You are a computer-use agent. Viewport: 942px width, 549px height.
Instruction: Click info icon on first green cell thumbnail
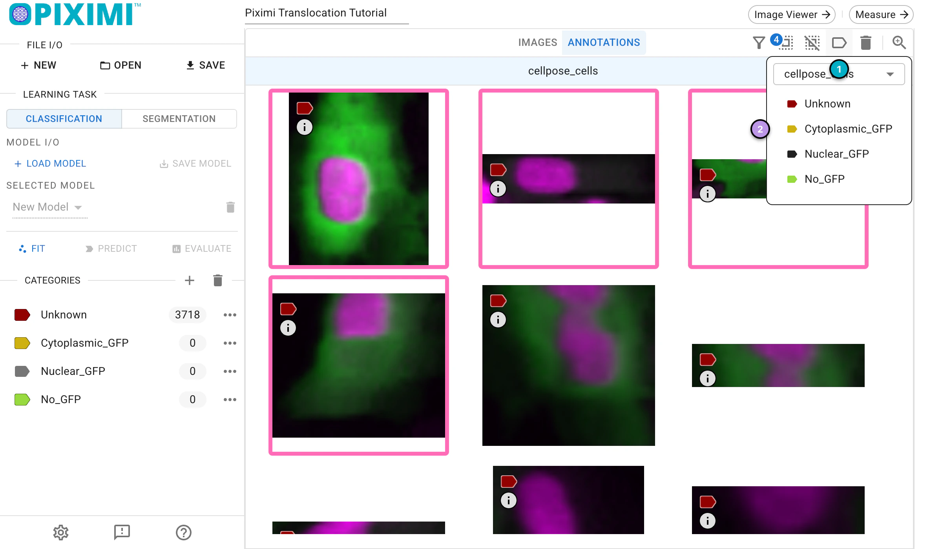click(x=305, y=127)
